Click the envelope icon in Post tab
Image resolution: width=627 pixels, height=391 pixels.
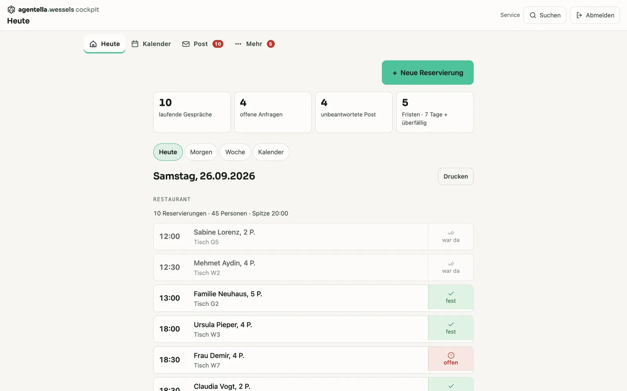(x=186, y=44)
